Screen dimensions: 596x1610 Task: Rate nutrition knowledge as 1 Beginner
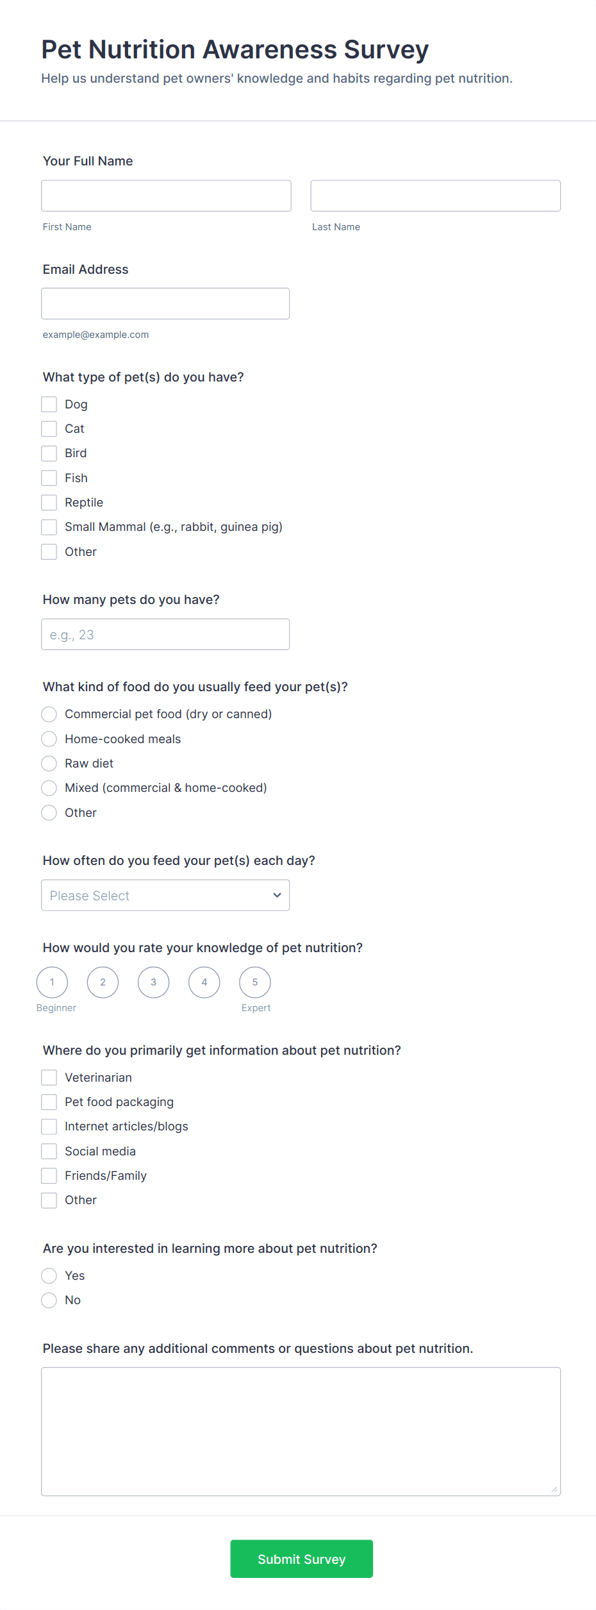coord(52,982)
